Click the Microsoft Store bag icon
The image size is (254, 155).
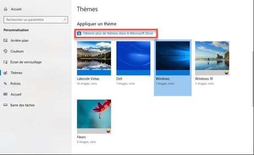tap(79, 33)
